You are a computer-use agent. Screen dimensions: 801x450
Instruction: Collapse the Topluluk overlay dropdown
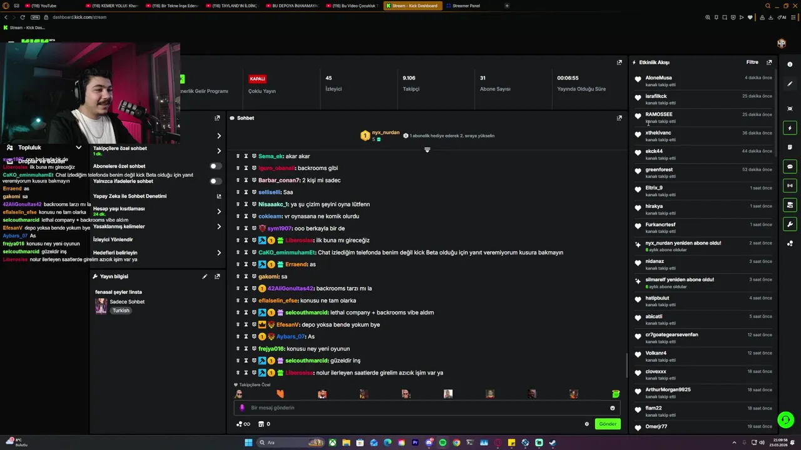[x=78, y=147]
